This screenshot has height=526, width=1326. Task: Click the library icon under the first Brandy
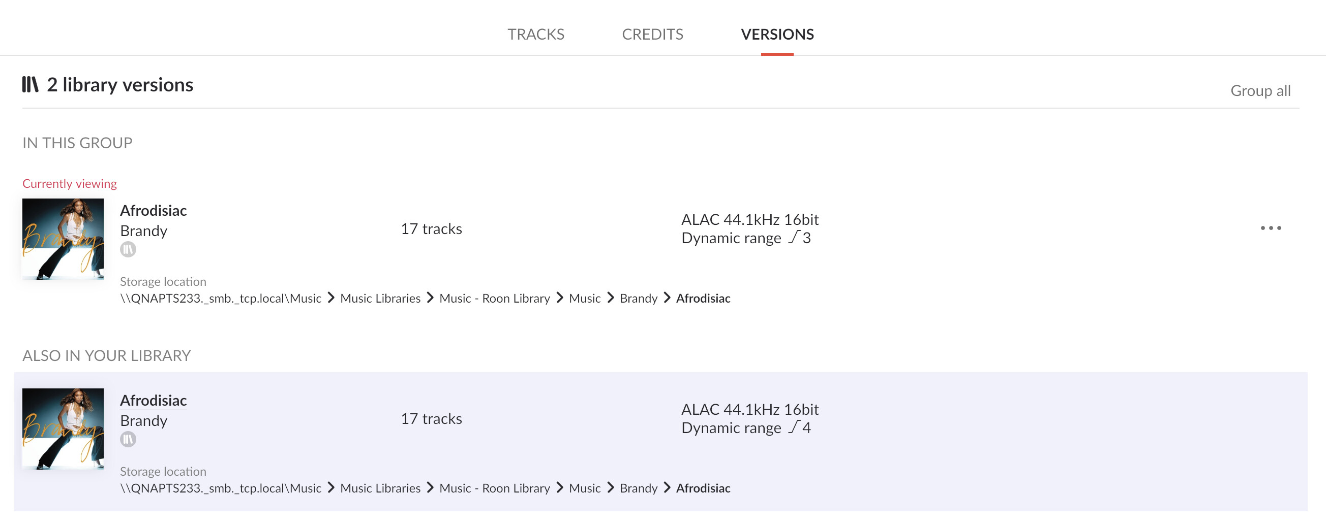point(128,249)
